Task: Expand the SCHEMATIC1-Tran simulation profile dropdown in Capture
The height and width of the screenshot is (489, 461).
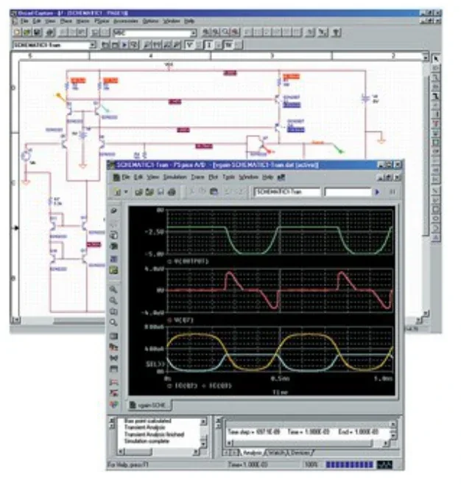Action: 93,45
